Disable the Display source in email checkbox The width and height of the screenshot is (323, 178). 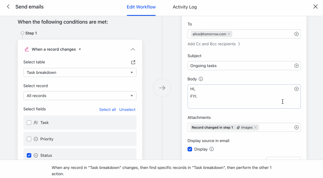point(190,149)
